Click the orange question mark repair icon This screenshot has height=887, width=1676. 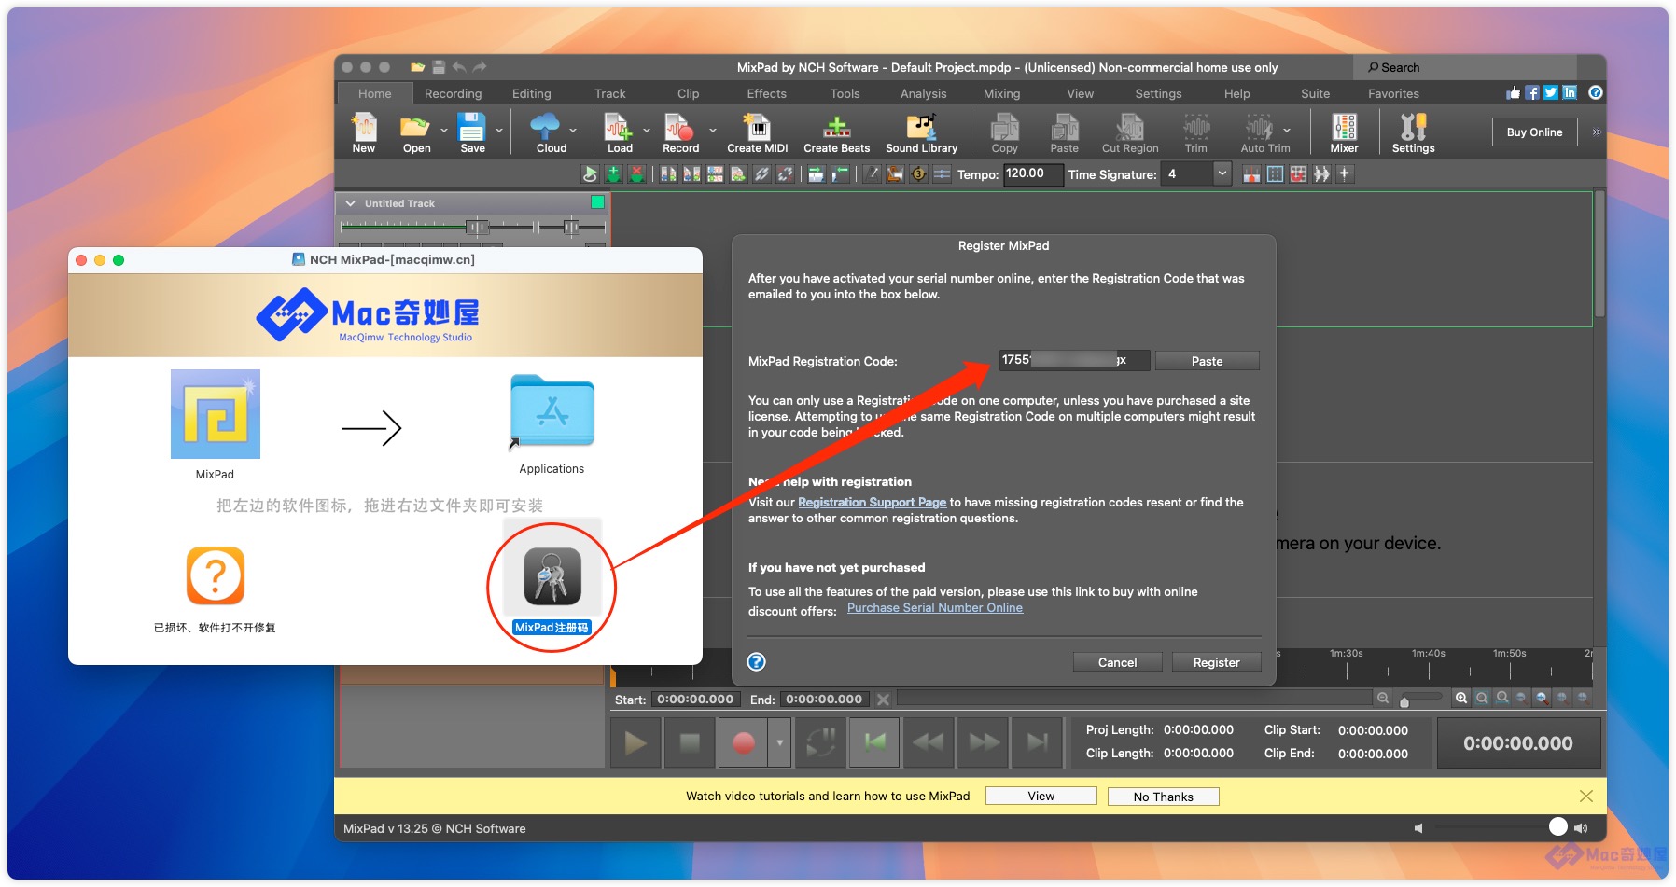pos(216,575)
